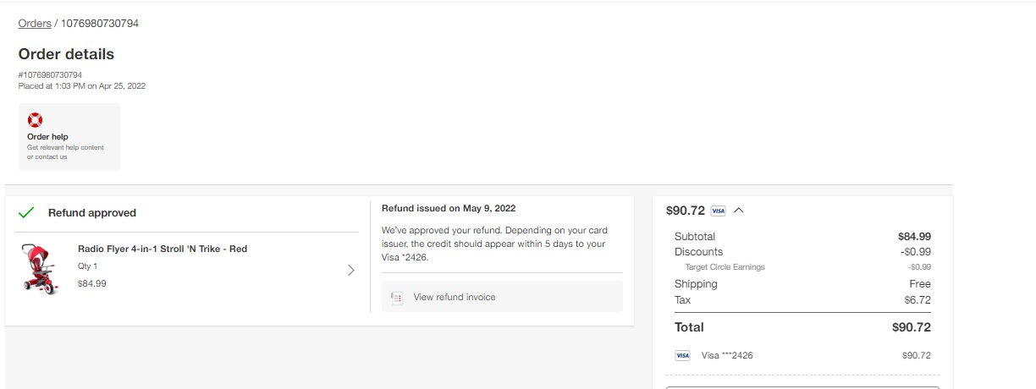Click the refund invoice document icon
Screen dimensions: 1036x389
point(397,298)
